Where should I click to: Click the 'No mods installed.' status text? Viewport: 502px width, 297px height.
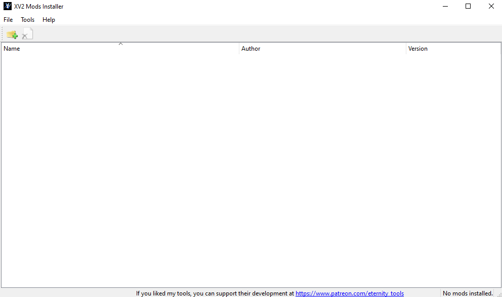click(x=468, y=293)
